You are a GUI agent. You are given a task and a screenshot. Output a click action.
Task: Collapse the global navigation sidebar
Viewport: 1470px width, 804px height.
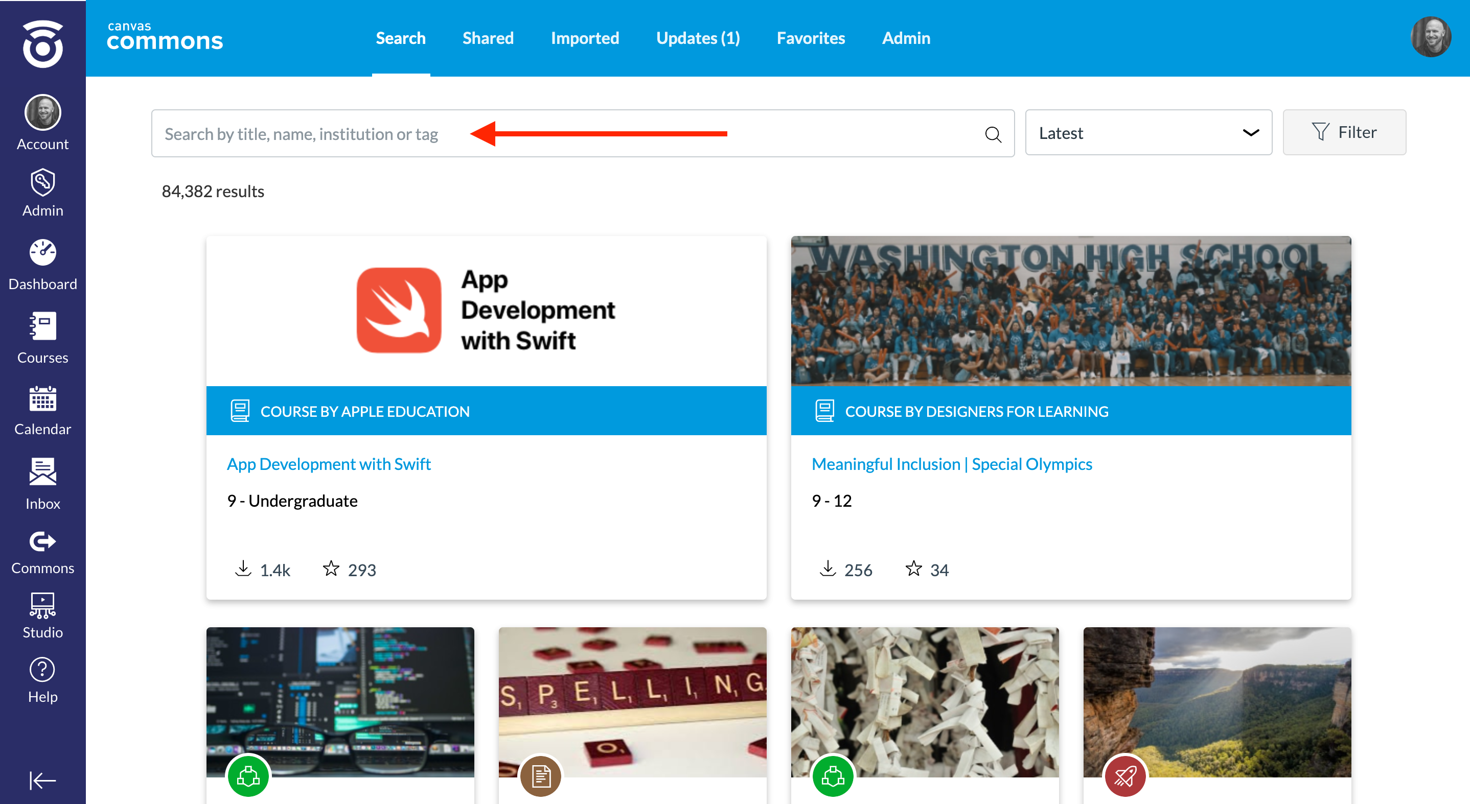pyautogui.click(x=42, y=779)
